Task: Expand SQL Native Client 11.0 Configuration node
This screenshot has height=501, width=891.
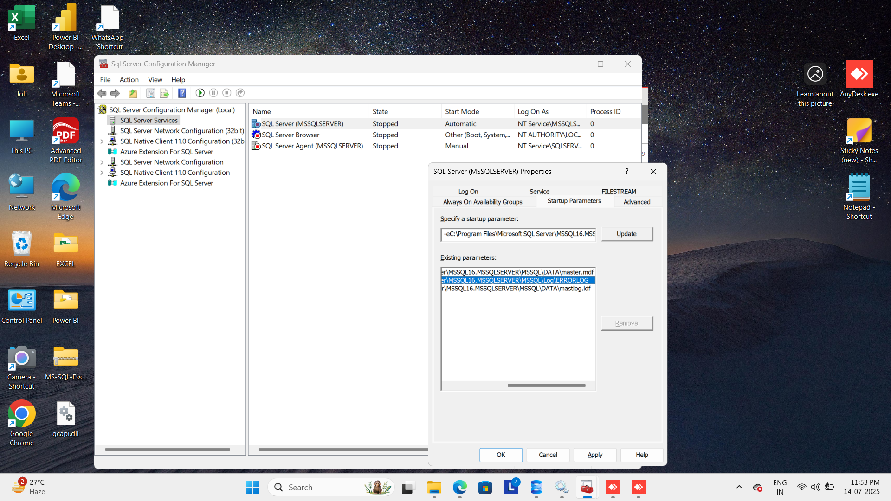Action: [102, 173]
